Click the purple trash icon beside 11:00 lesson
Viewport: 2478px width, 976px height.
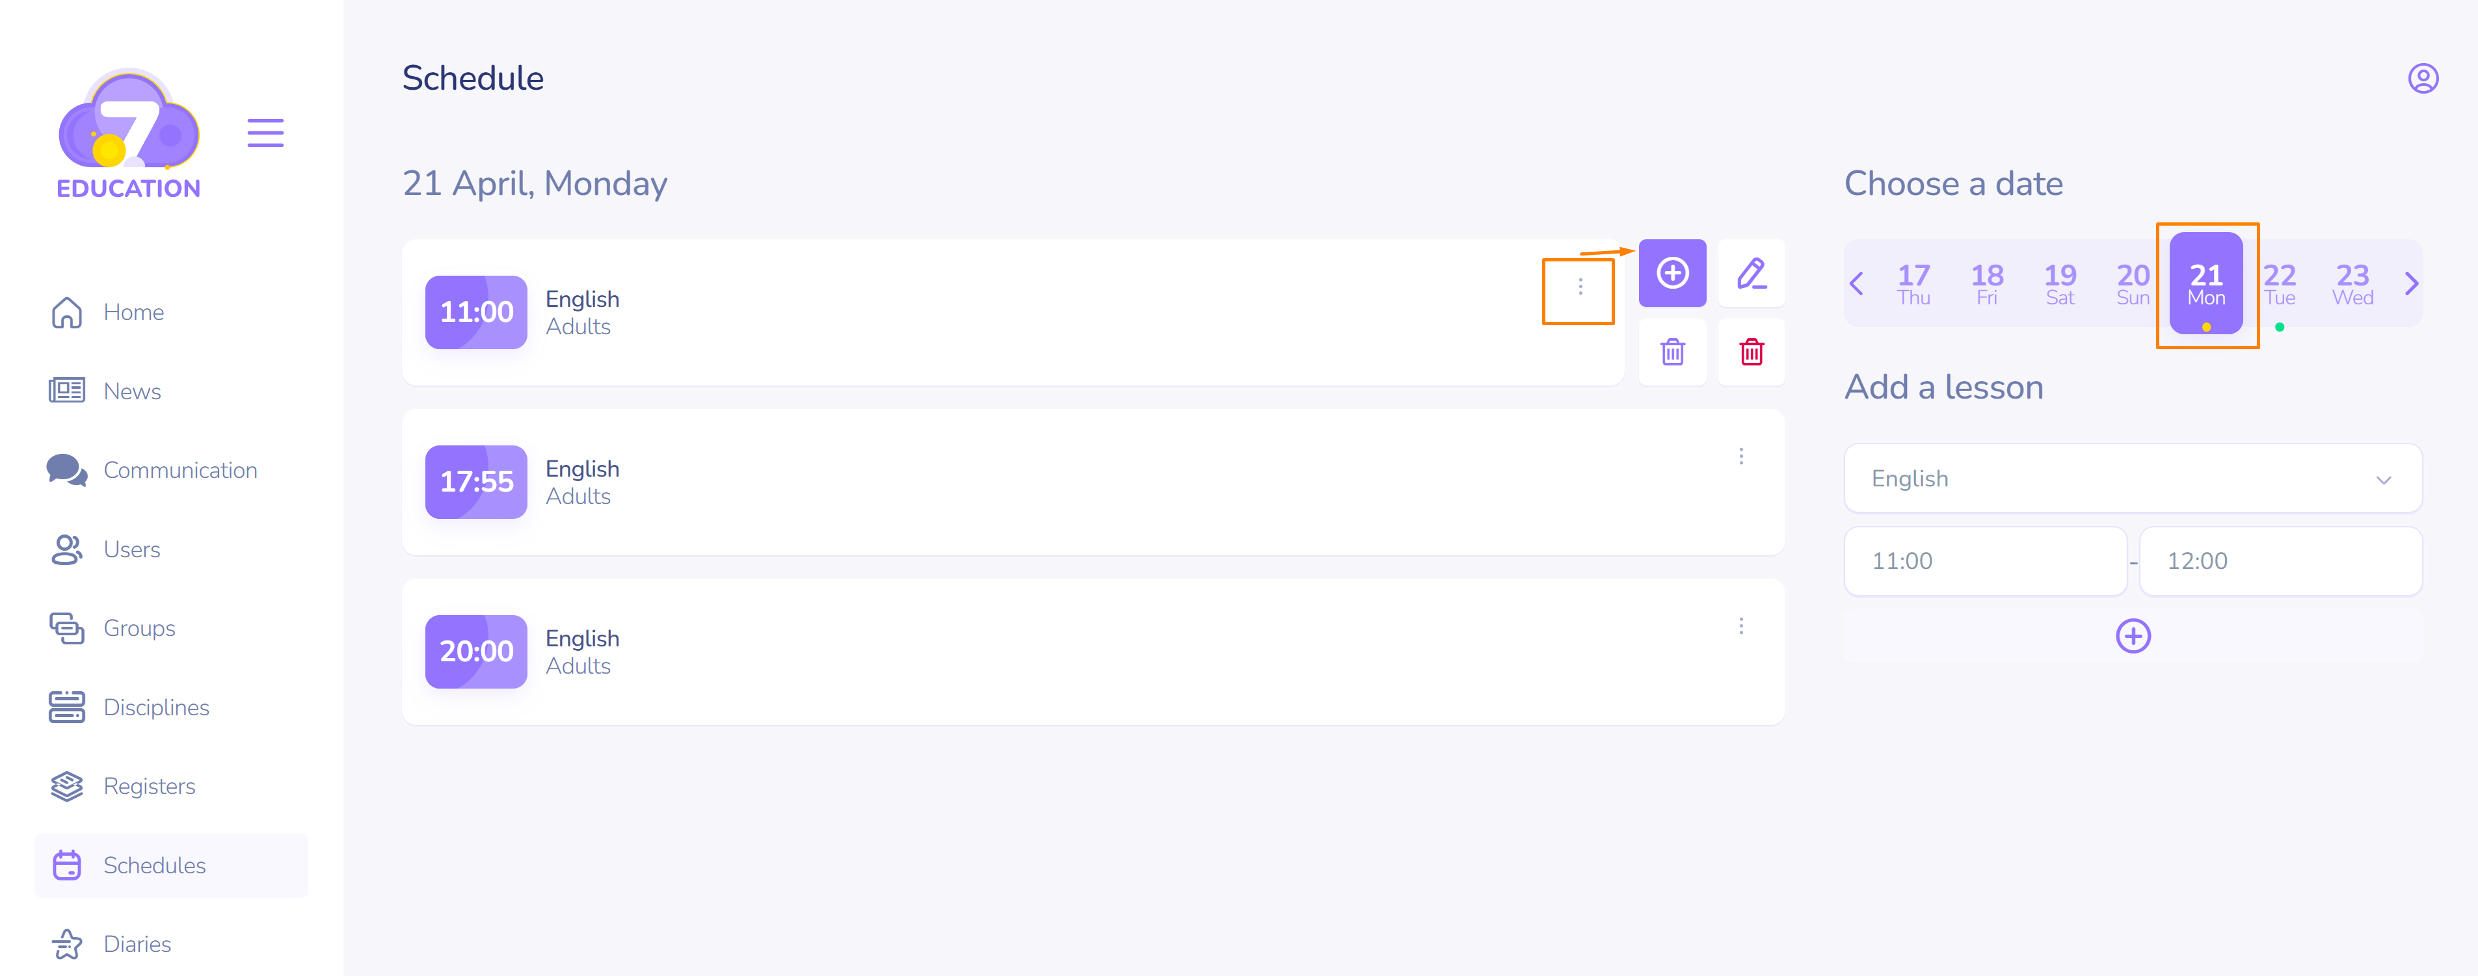(1672, 352)
